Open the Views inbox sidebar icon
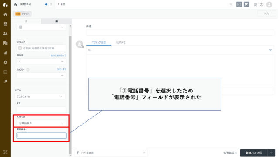279x157 pixels. coord(5,24)
